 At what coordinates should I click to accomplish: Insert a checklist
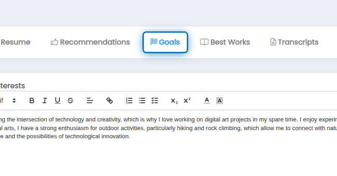tap(155, 101)
